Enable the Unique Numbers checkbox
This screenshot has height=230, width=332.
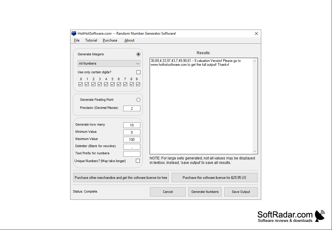[138, 161]
